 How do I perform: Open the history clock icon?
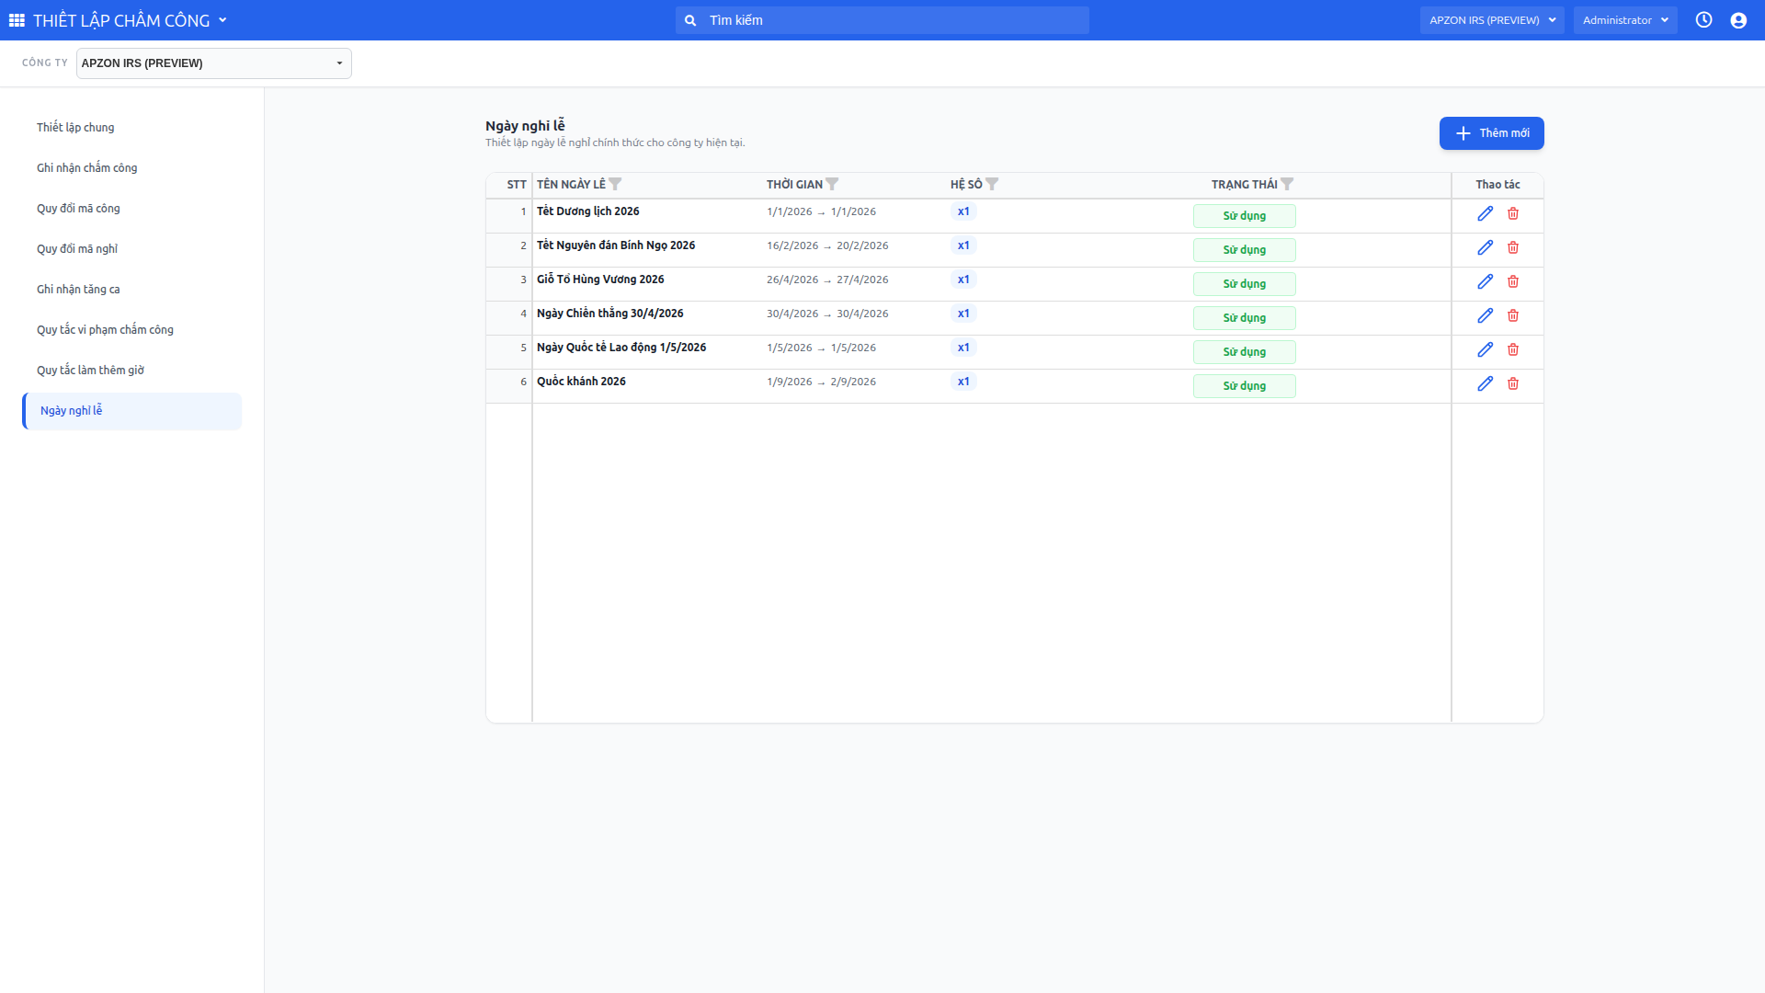click(1703, 20)
